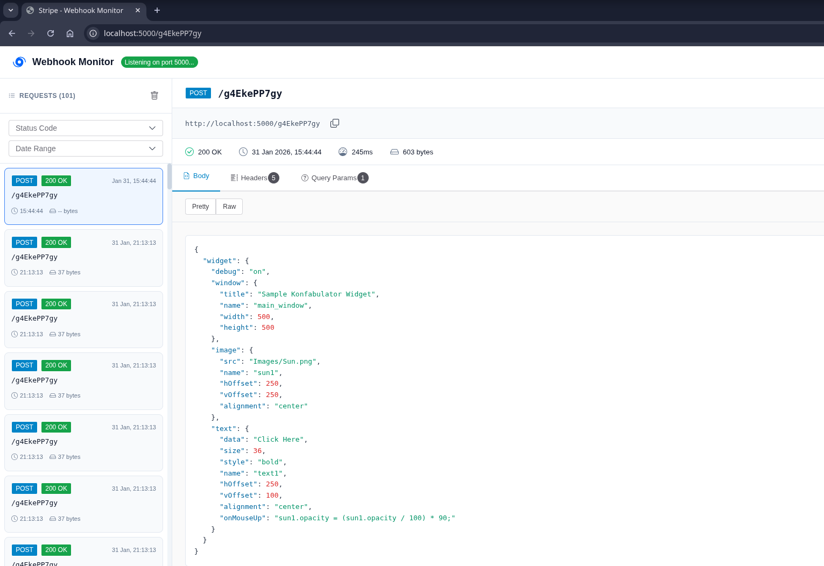The height and width of the screenshot is (566, 824).
Task: Open the tab search chevron button
Action: click(x=11, y=10)
